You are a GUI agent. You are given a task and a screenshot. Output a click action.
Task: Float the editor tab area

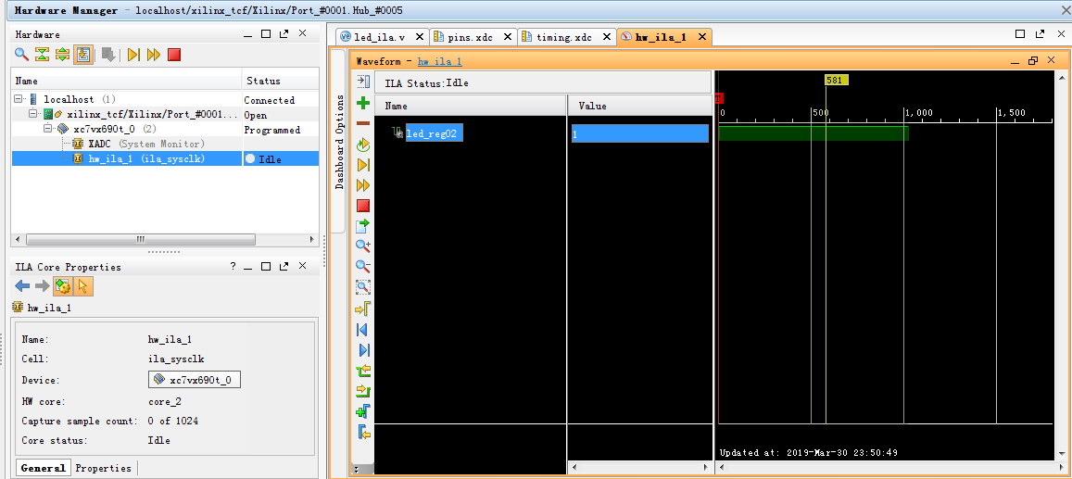tap(1040, 33)
